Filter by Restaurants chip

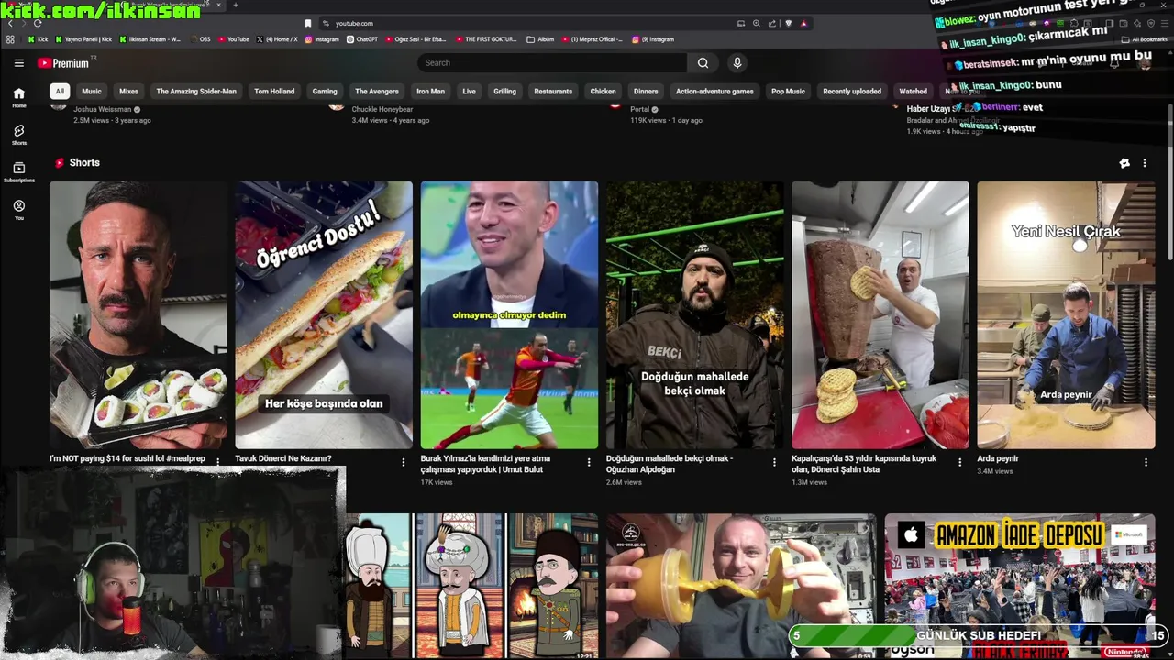[x=553, y=92]
